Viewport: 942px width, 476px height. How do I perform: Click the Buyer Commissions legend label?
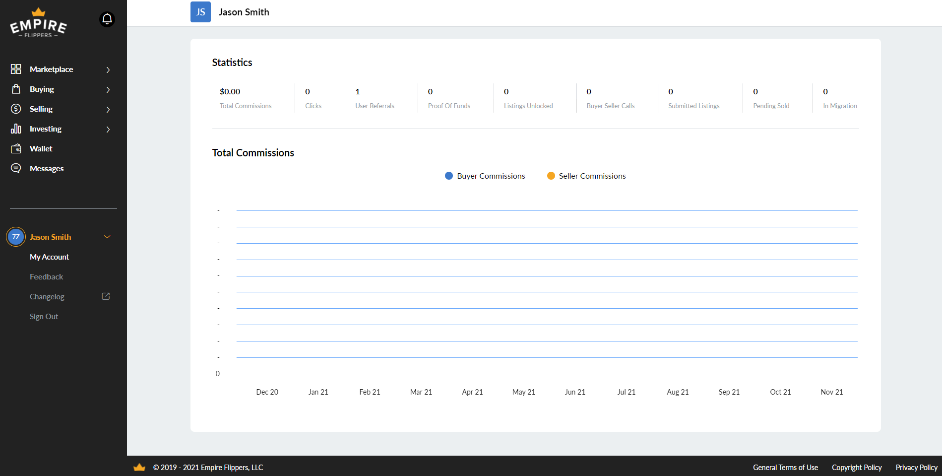coord(491,176)
